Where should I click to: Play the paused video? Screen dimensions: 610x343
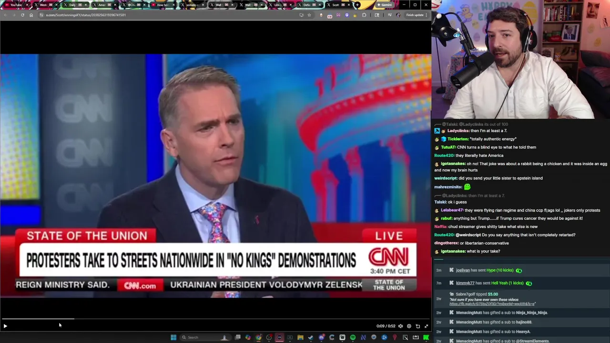[5, 326]
